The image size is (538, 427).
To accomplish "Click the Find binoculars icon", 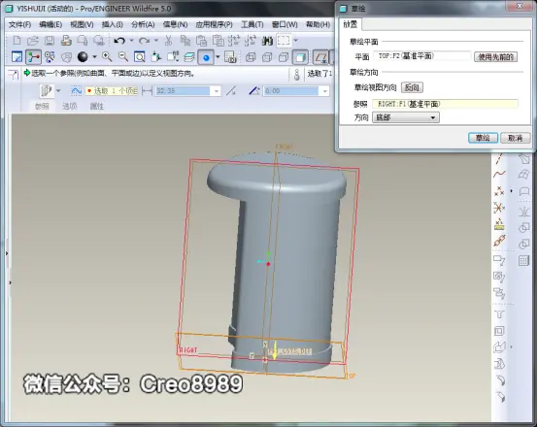I will (267, 41).
